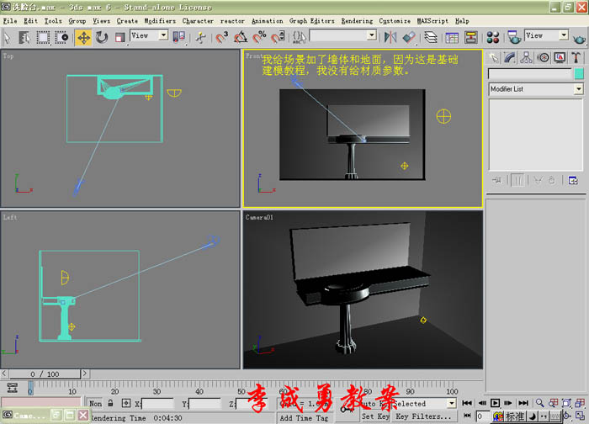Toggle Spinner Snap
The image size is (589, 424).
[x=278, y=37]
